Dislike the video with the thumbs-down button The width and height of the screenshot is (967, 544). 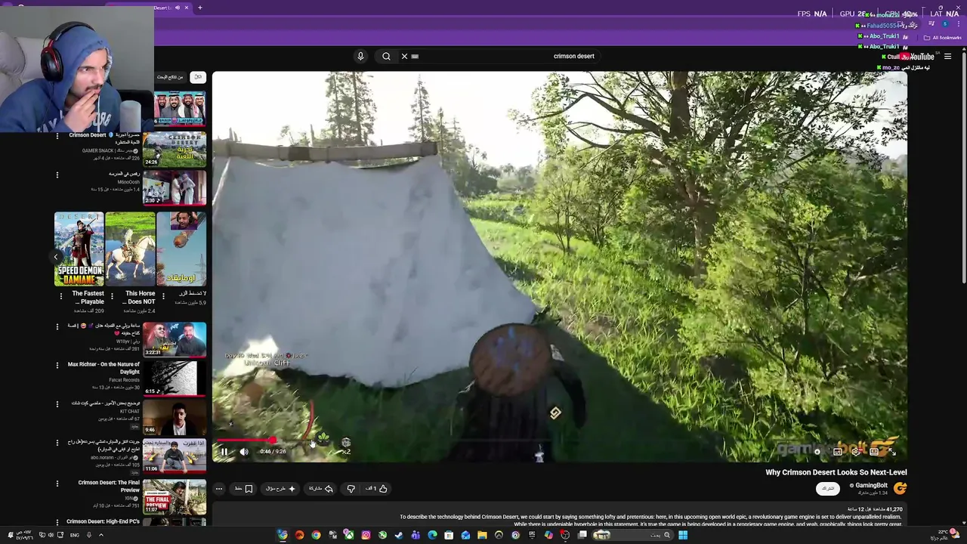tap(351, 489)
